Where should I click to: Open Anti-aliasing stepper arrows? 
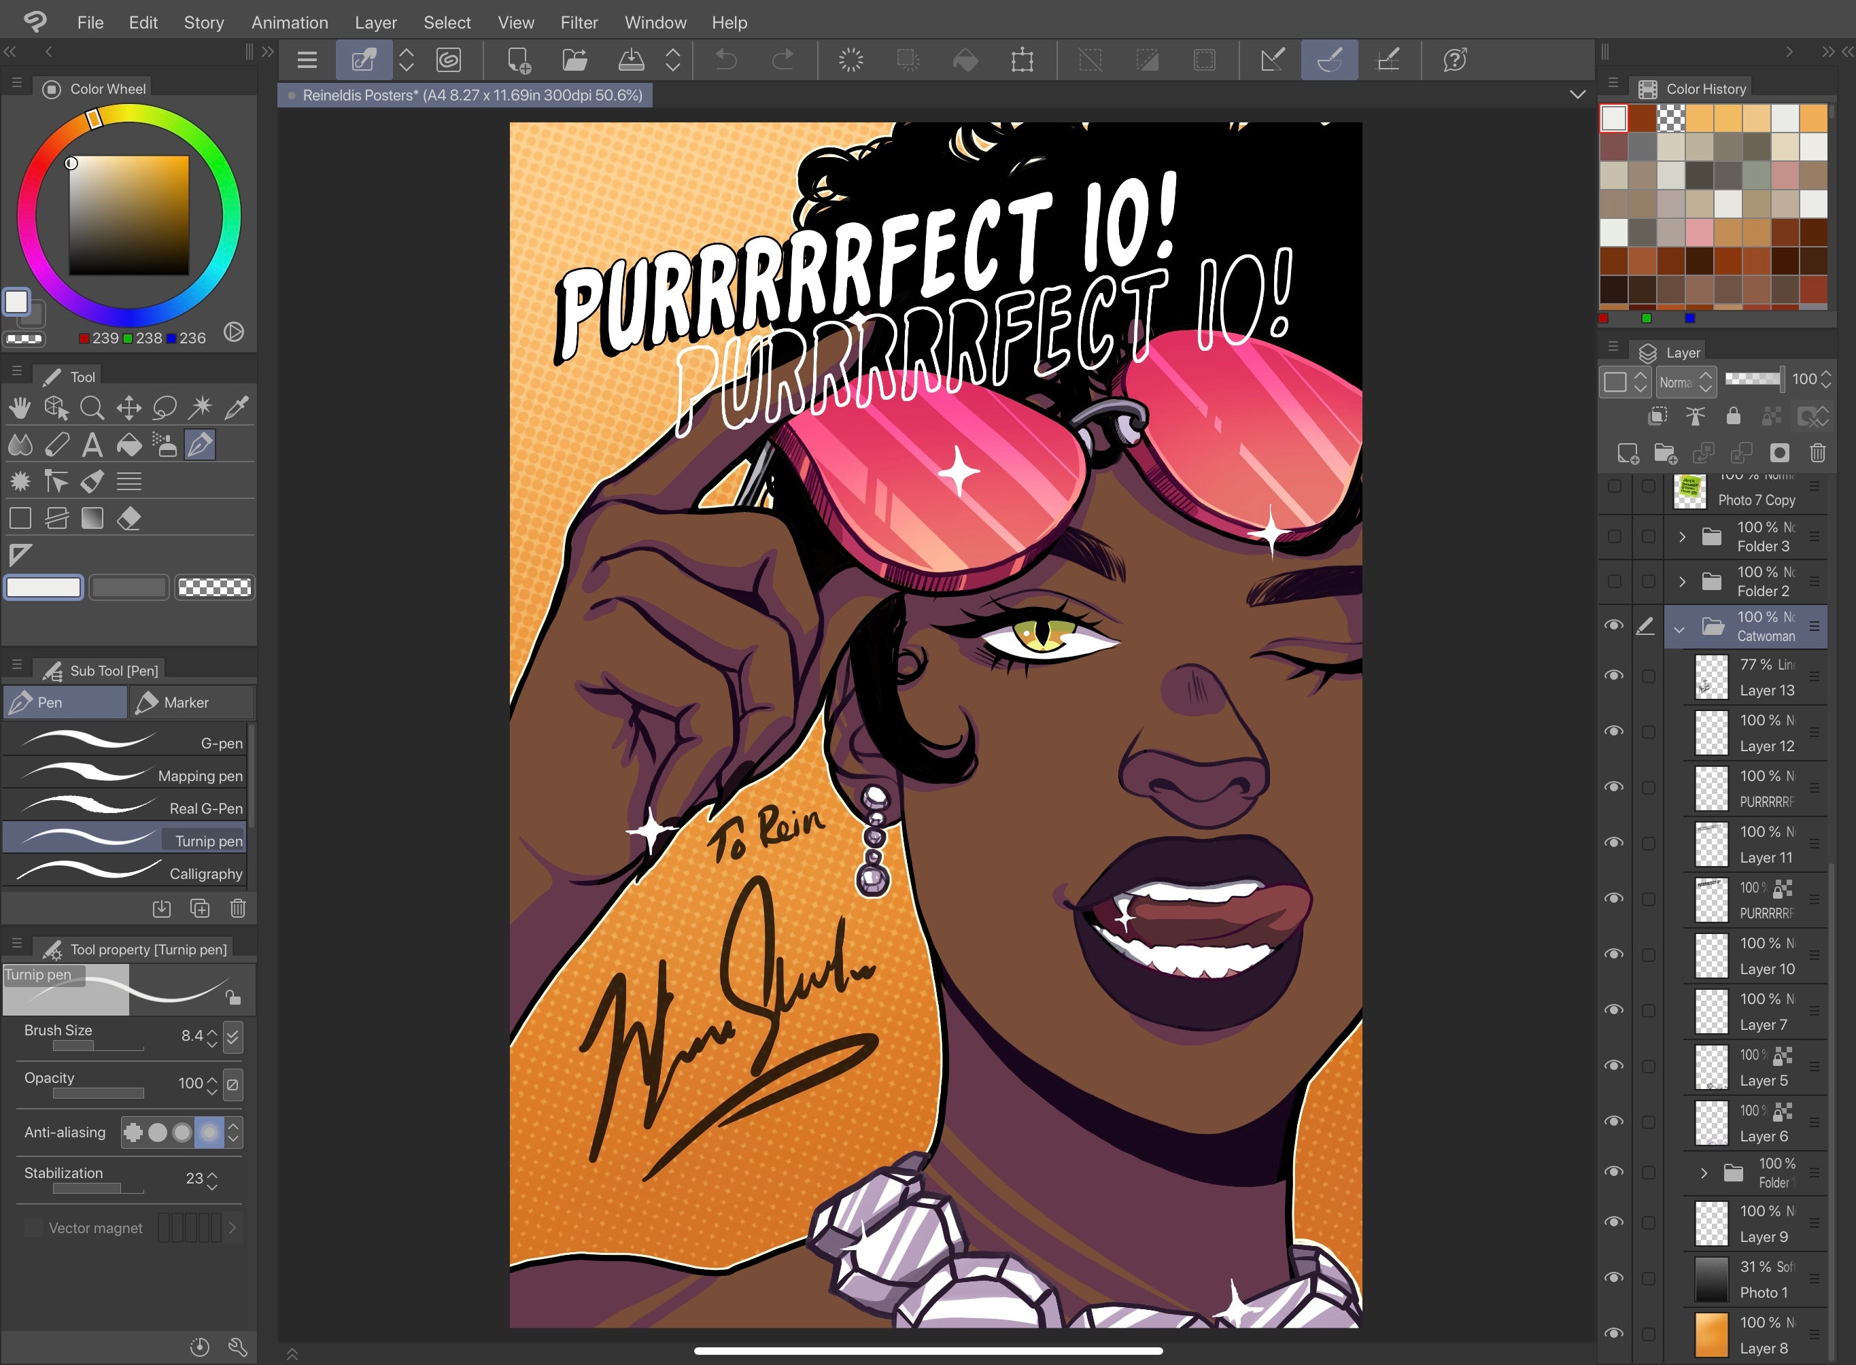234,1132
